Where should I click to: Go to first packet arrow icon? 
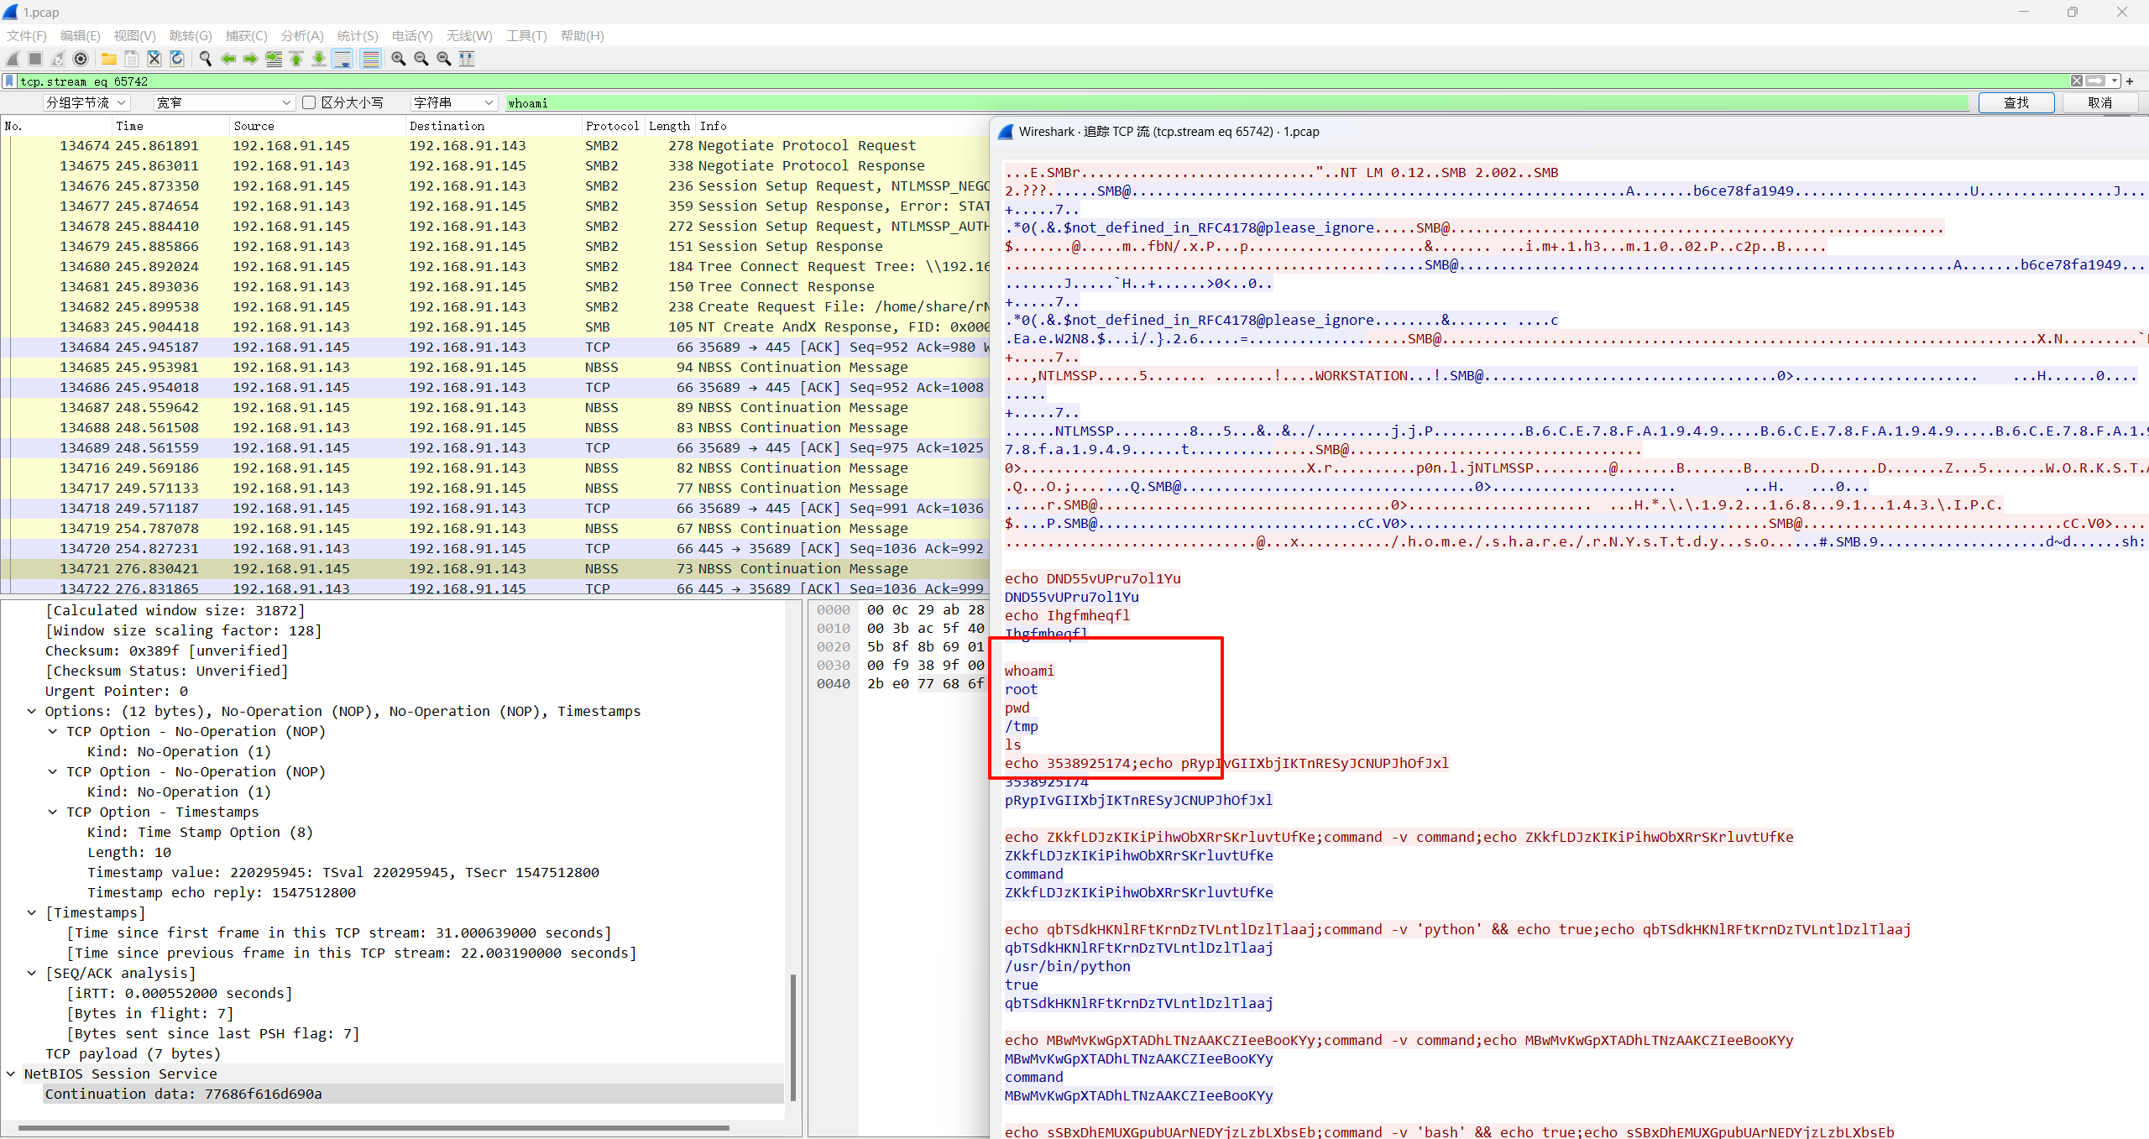(x=296, y=59)
